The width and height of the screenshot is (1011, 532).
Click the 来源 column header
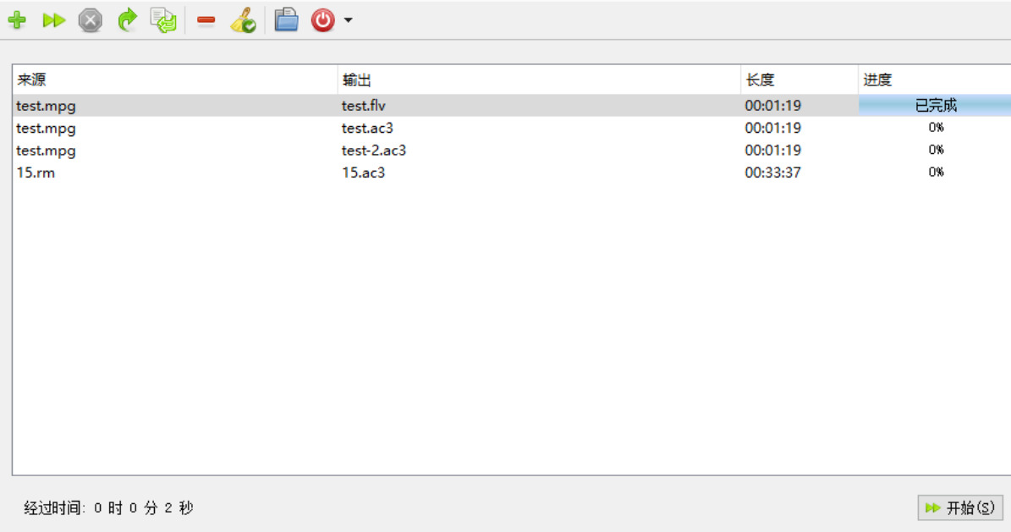pyautogui.click(x=174, y=80)
